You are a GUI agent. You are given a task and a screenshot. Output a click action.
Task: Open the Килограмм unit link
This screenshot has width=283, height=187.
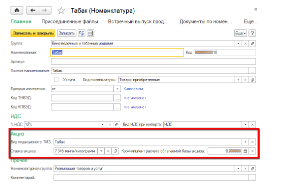[133, 89]
